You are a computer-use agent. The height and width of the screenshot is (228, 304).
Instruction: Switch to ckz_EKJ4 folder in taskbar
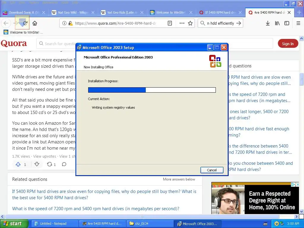coord(150,224)
